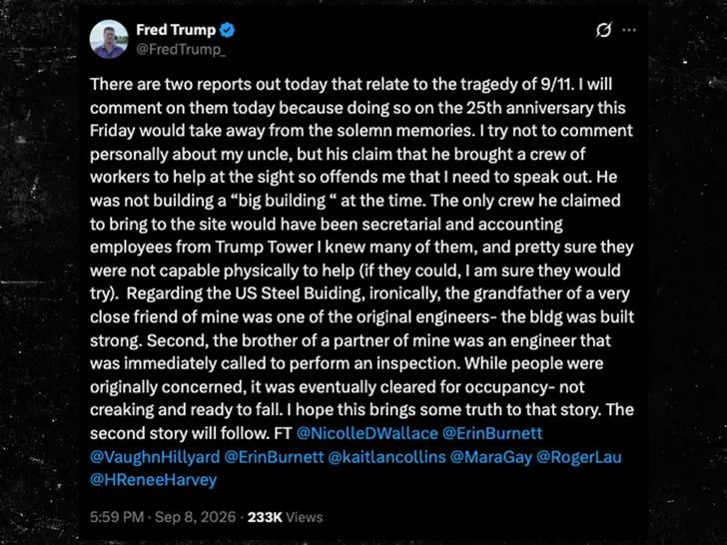
Task: Click the Grok slashed-circle icon
Action: coord(603,30)
